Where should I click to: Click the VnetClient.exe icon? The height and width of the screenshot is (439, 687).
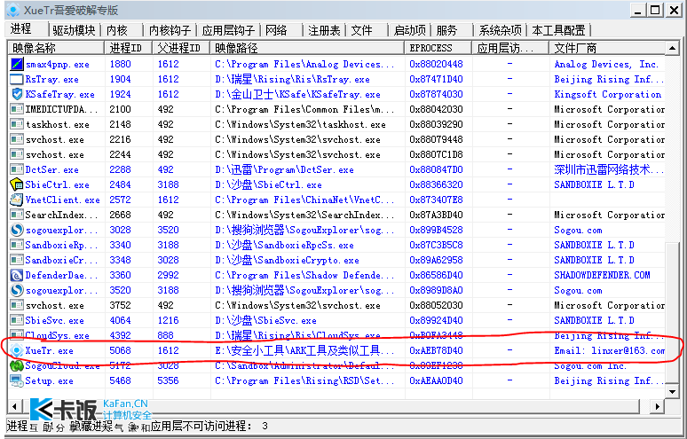pyautogui.click(x=17, y=200)
